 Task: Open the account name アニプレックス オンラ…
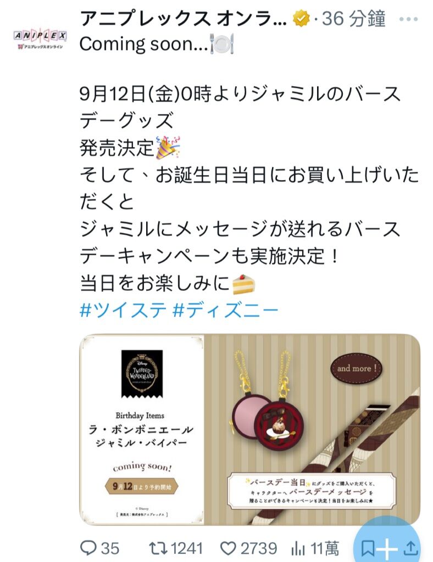tap(183, 19)
